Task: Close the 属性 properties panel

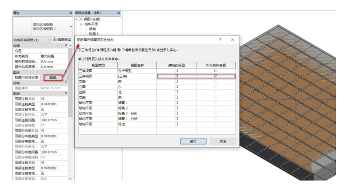Action: point(70,13)
